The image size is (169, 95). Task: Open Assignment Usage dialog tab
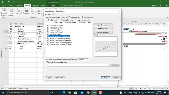click(84, 22)
